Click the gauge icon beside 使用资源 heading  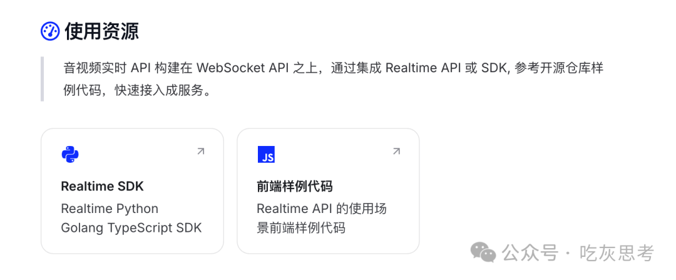click(x=50, y=31)
